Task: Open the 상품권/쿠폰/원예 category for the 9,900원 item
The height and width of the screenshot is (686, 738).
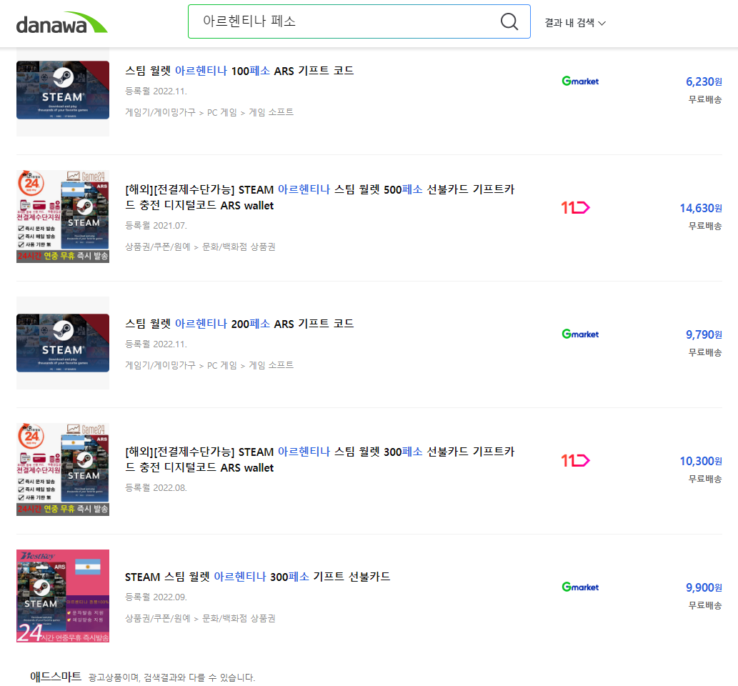Action: tap(158, 618)
